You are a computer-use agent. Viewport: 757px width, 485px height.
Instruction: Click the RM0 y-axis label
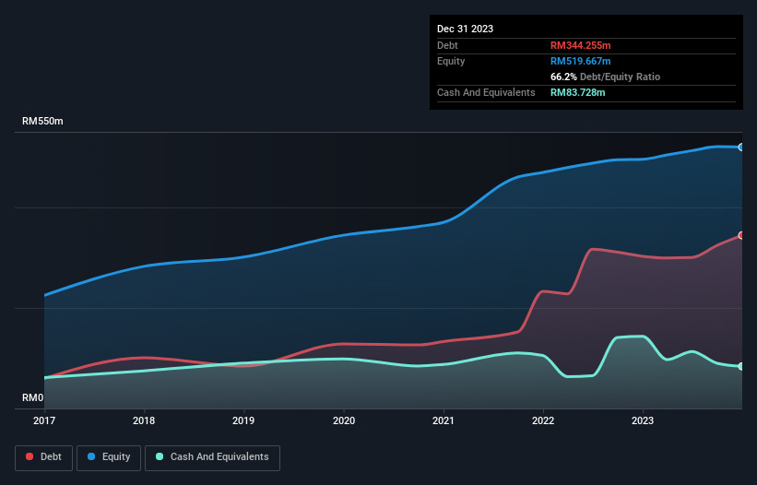point(33,397)
